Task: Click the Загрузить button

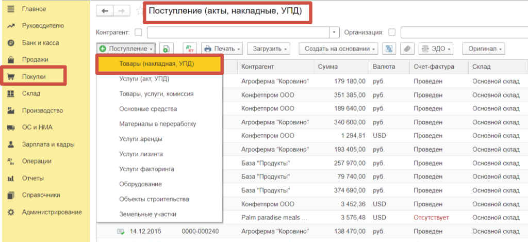Action: [x=269, y=49]
